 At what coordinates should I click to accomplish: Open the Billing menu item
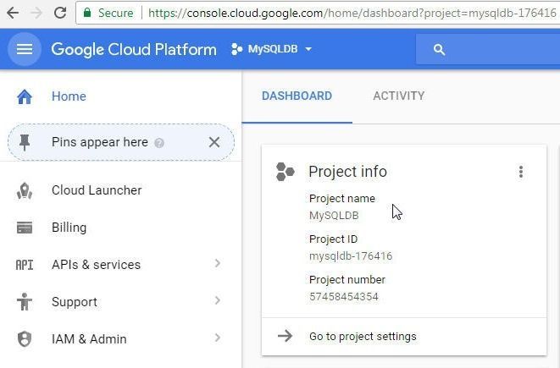69,228
